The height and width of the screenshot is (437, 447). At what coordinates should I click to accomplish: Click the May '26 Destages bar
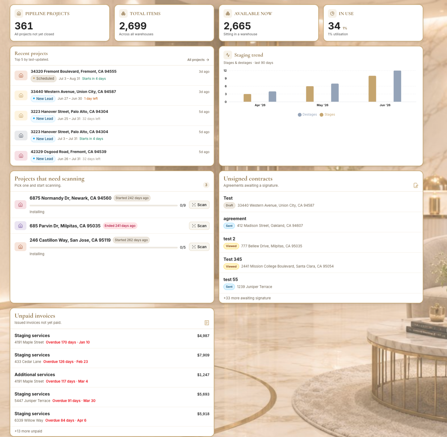pyautogui.click(x=335, y=93)
